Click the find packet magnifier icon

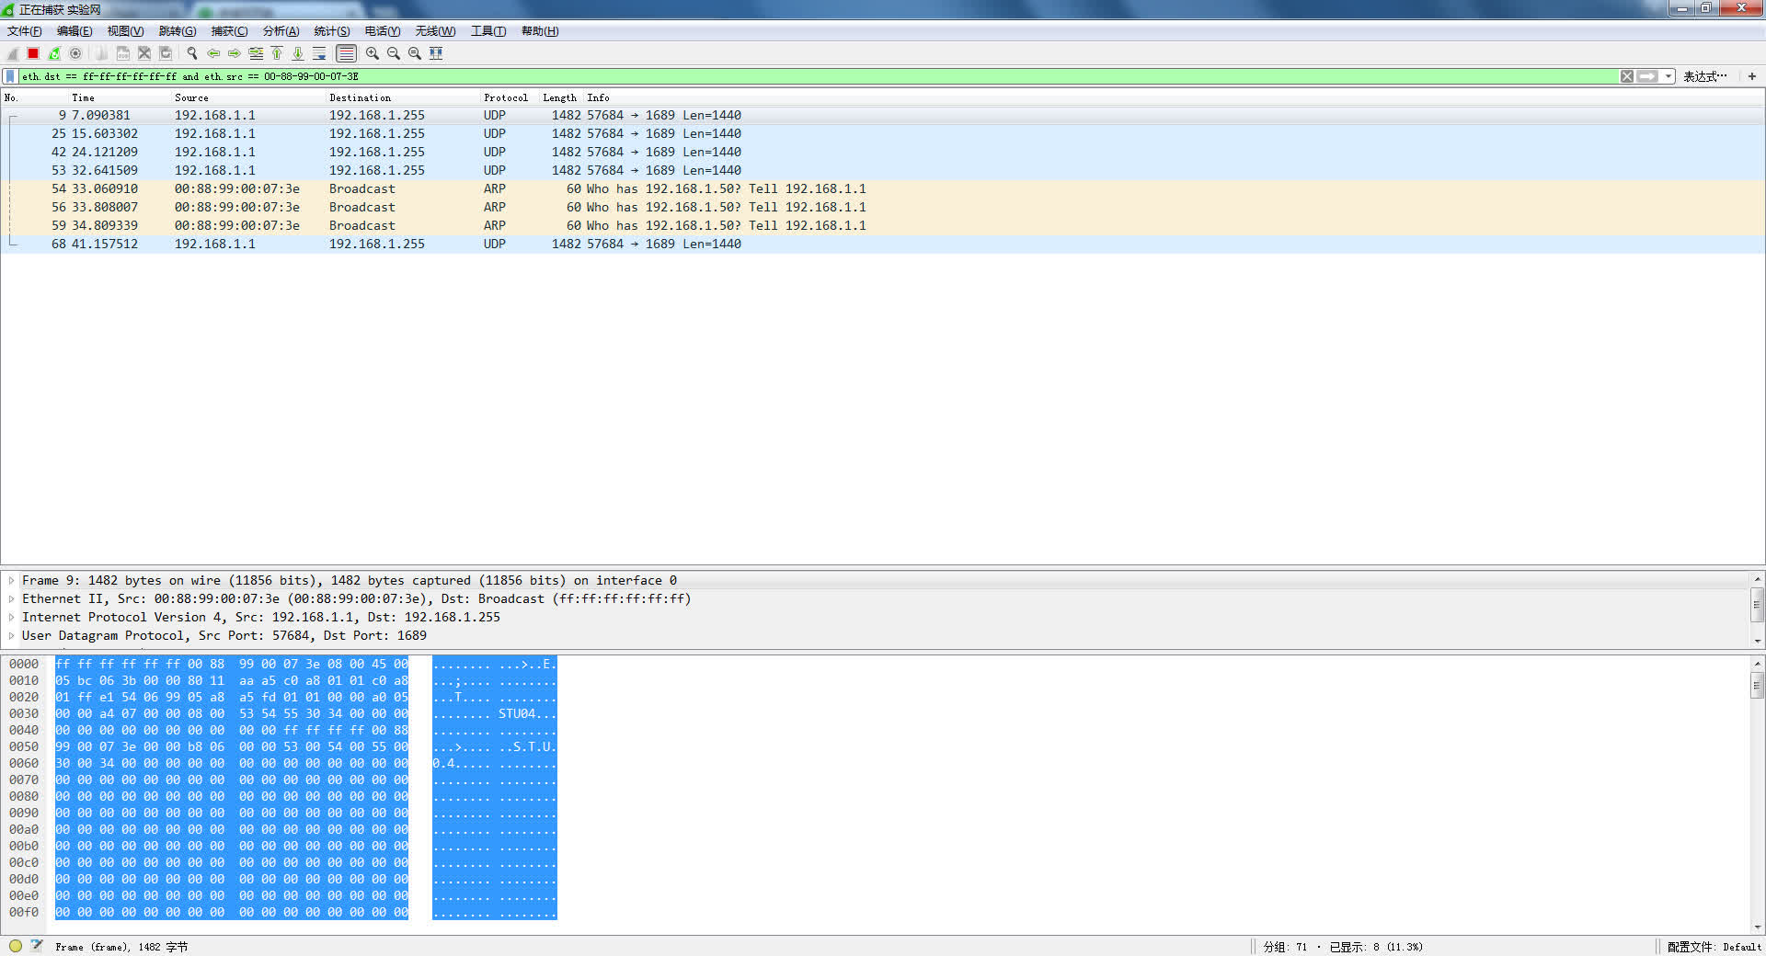[192, 53]
